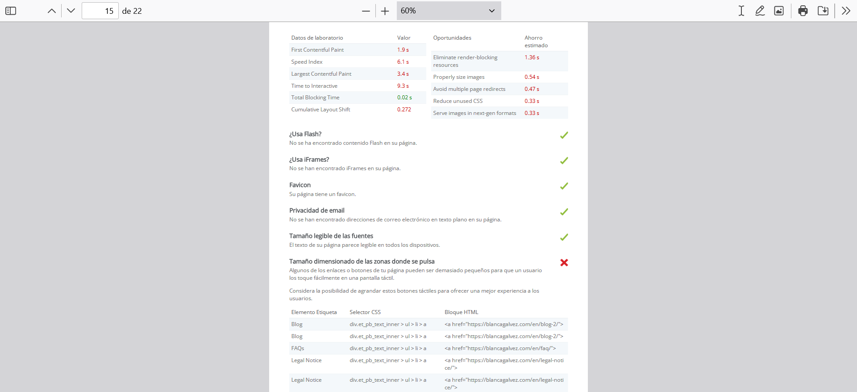Open the 60% zoom level dropdown
This screenshot has width=857, height=392.
coord(449,11)
